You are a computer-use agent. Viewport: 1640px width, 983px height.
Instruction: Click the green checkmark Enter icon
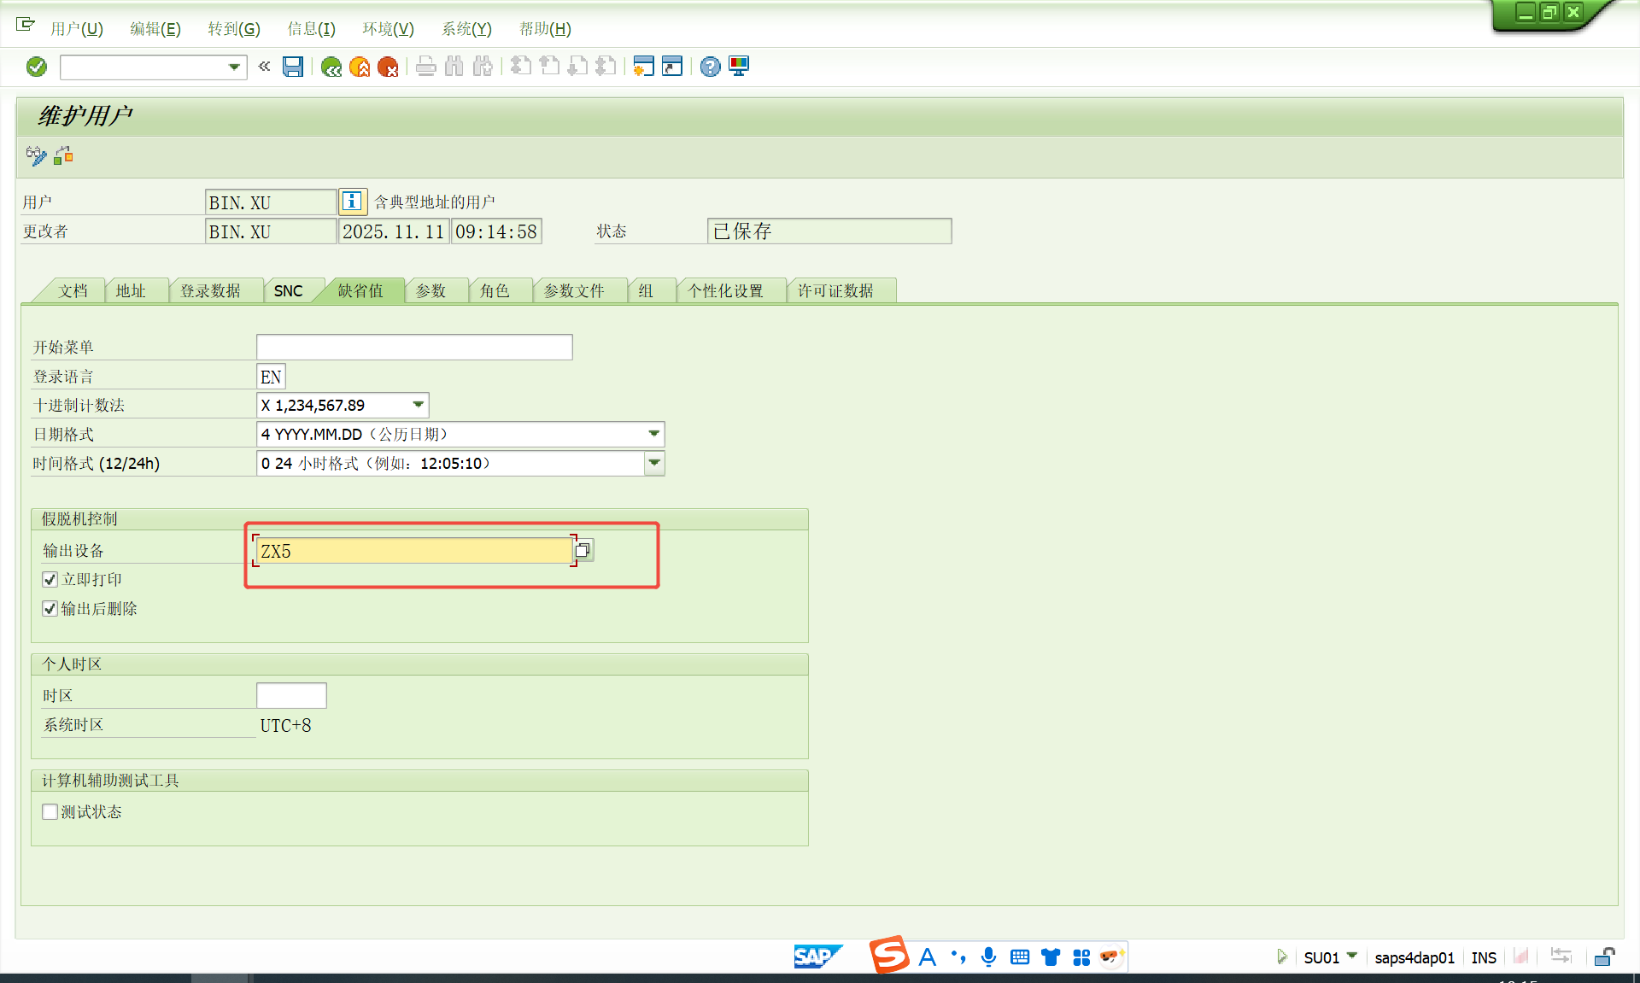(36, 67)
